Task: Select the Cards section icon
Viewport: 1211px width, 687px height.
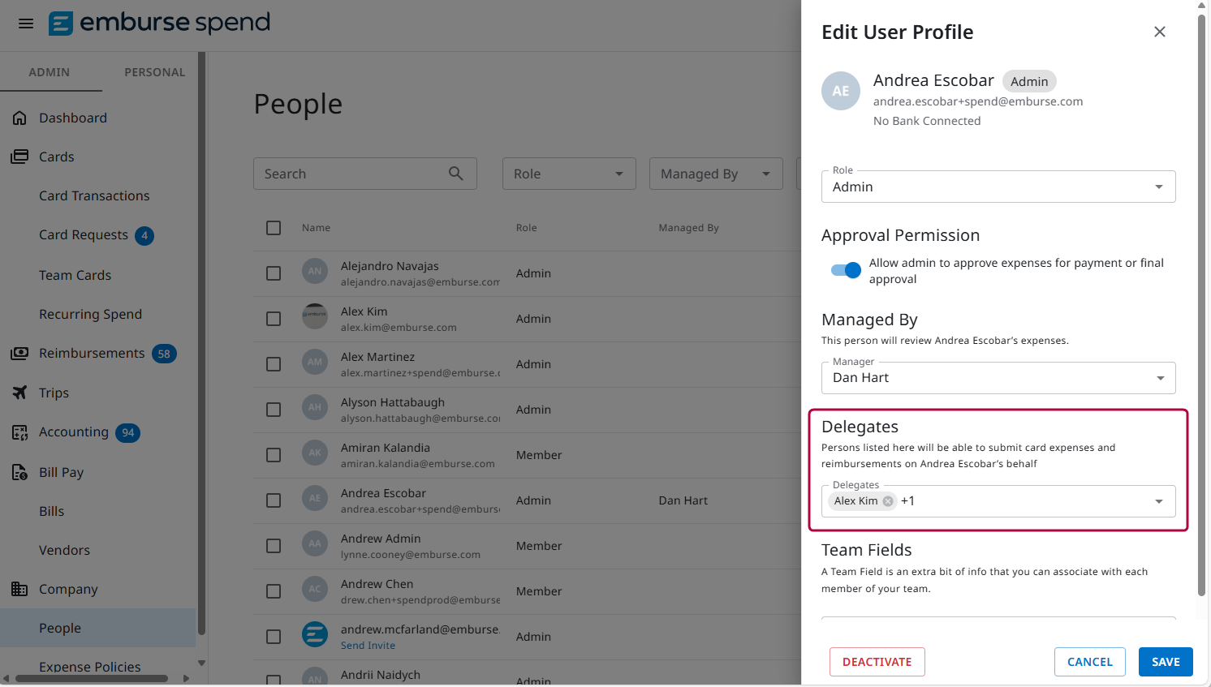Action: (19, 157)
